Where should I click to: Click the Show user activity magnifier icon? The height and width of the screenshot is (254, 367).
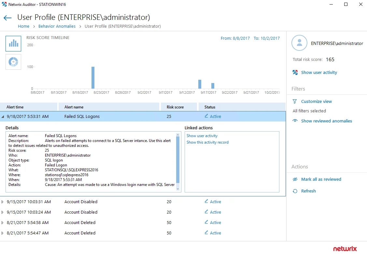(x=295, y=72)
